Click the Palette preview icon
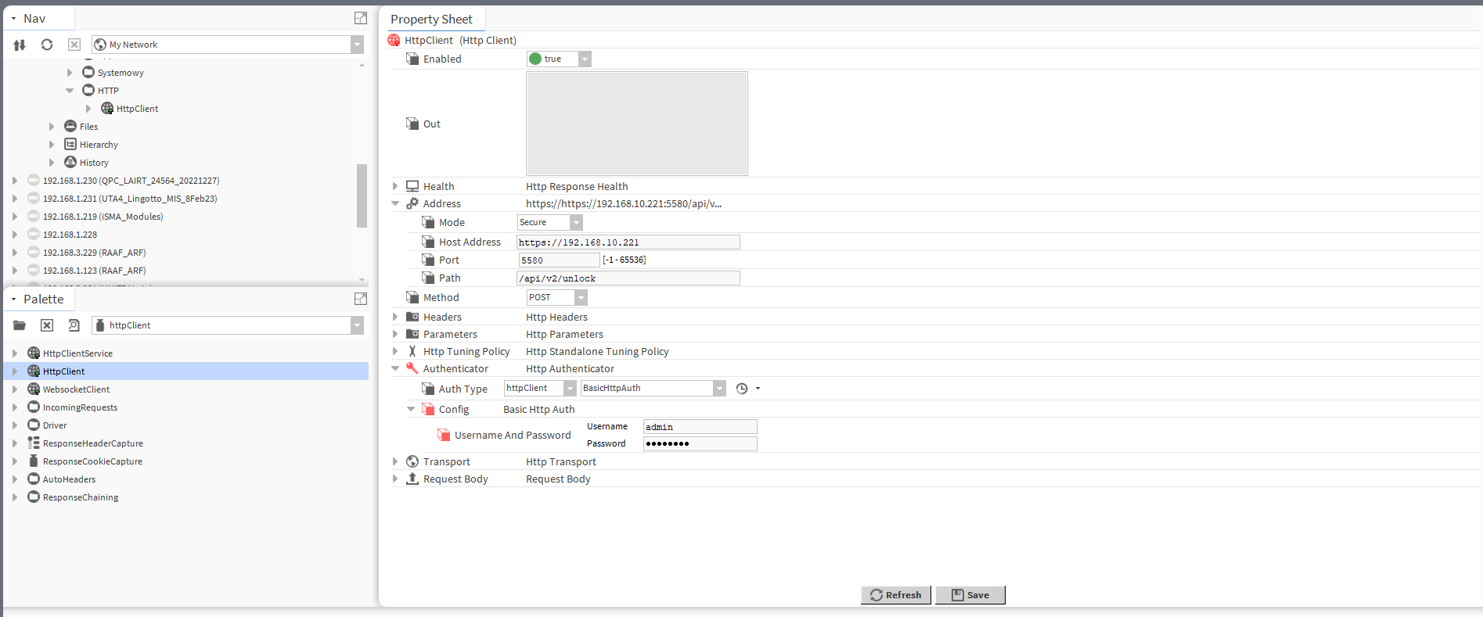Viewport: 1483px width, 617px height. click(74, 325)
